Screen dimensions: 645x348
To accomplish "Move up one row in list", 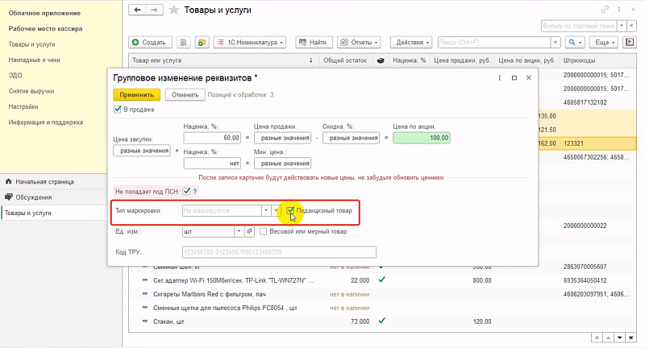I will point(608,338).
